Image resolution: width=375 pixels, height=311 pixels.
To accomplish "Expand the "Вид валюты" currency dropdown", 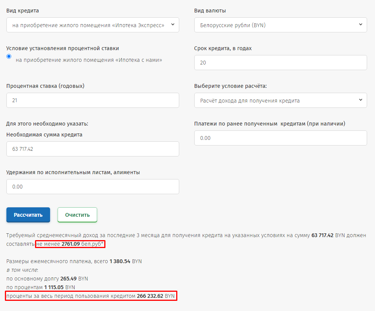I will (280, 25).
